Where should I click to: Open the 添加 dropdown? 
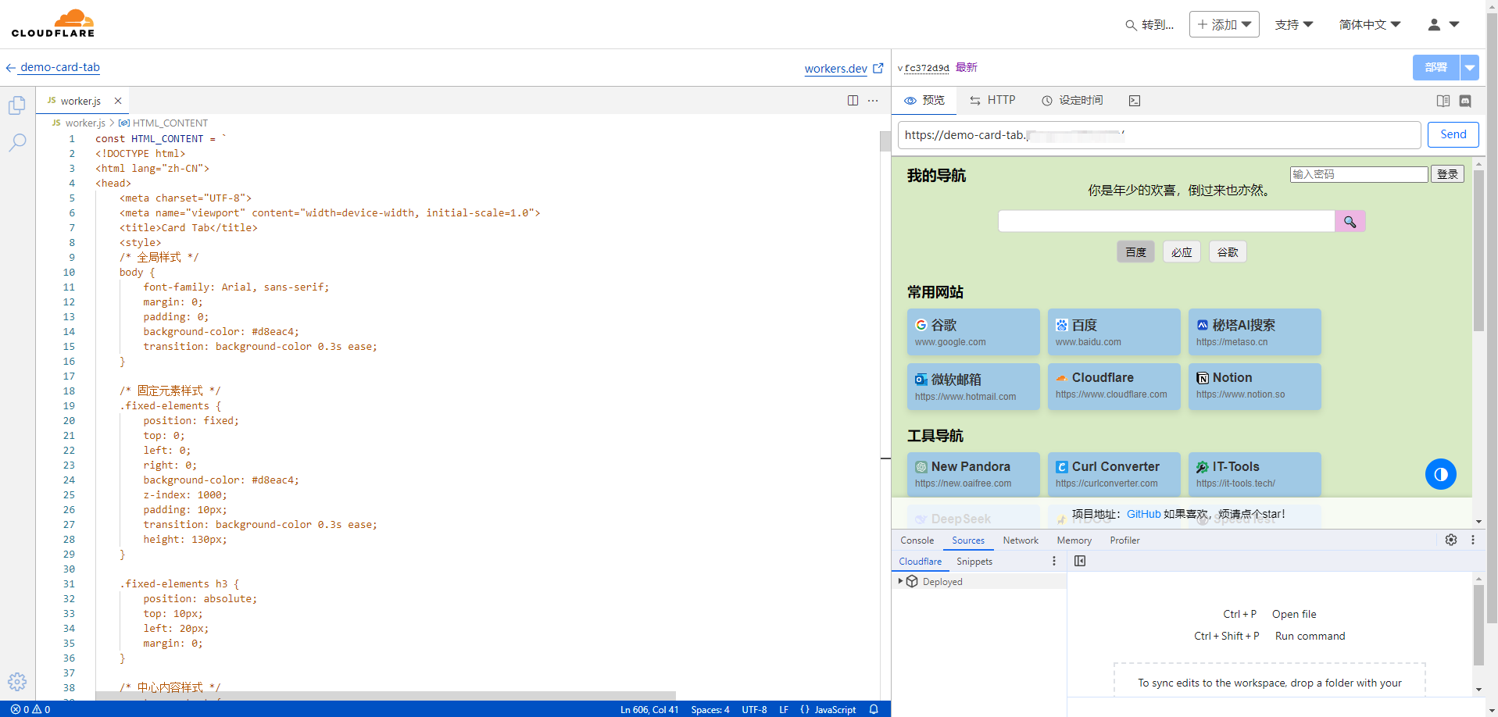pyautogui.click(x=1224, y=24)
